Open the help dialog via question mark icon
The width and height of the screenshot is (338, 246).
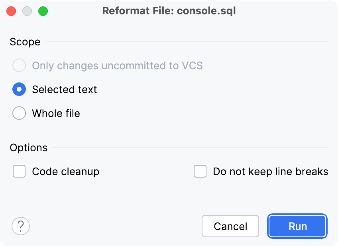coord(21,226)
